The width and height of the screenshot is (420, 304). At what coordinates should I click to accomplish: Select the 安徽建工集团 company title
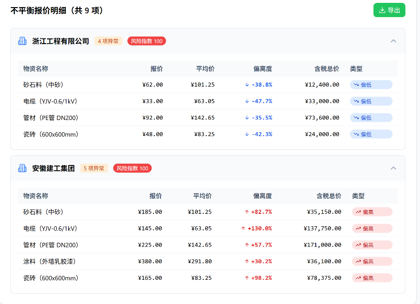click(54, 168)
